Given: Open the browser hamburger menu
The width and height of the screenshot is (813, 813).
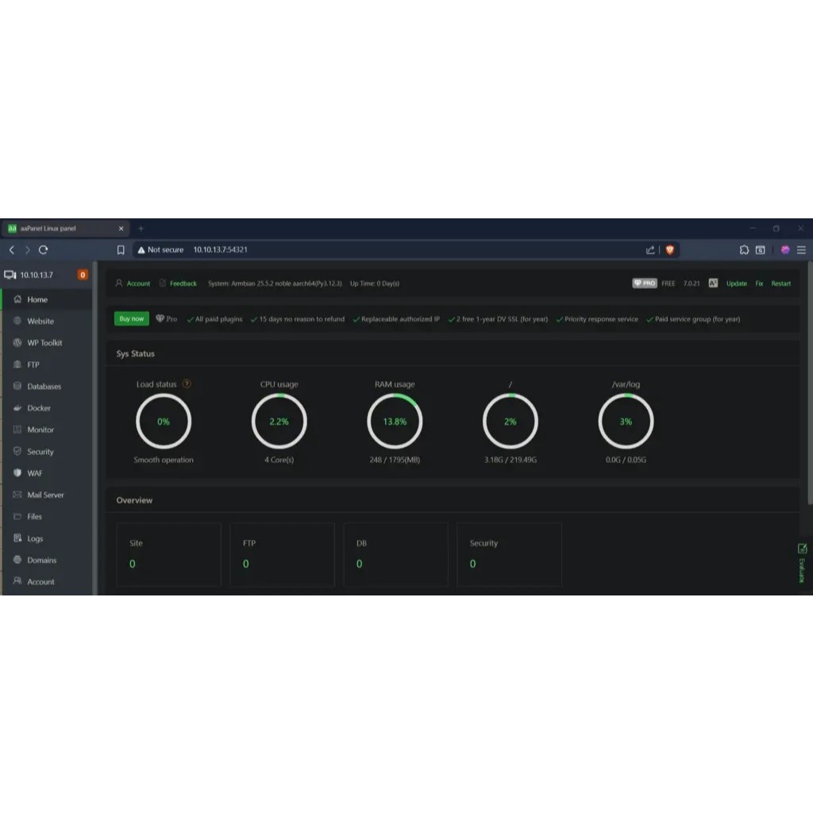Looking at the screenshot, I should click(801, 250).
